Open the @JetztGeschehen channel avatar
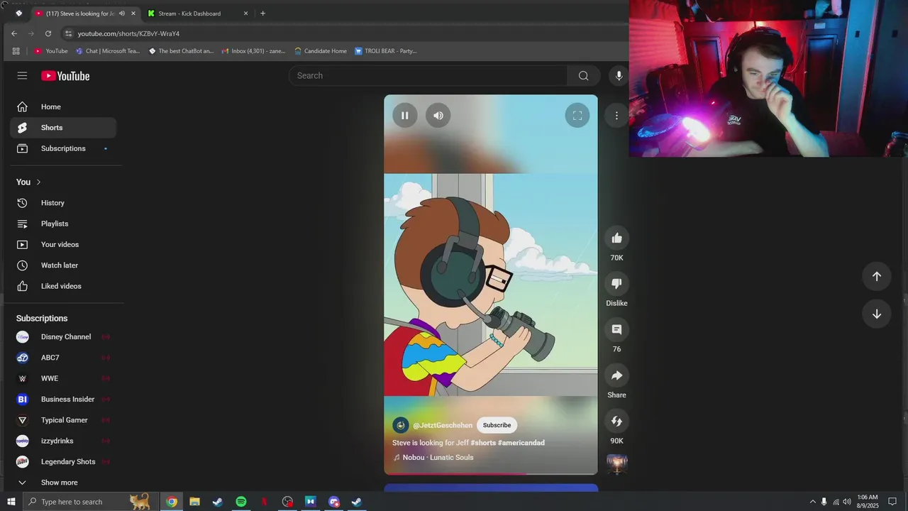Viewport: 908px width, 511px height. 401,425
